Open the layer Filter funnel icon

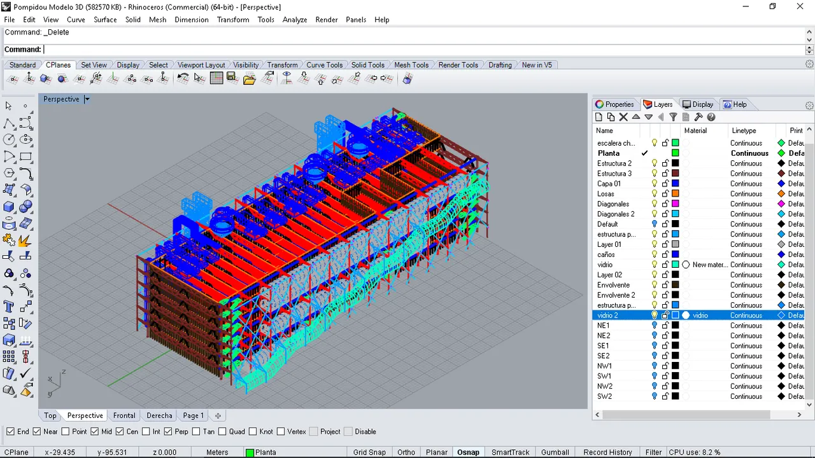click(x=673, y=117)
